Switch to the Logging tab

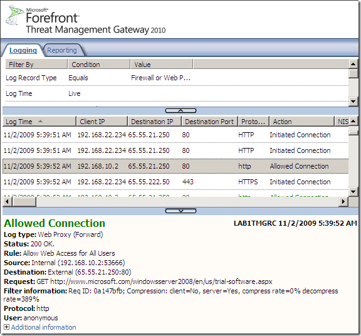coord(23,50)
